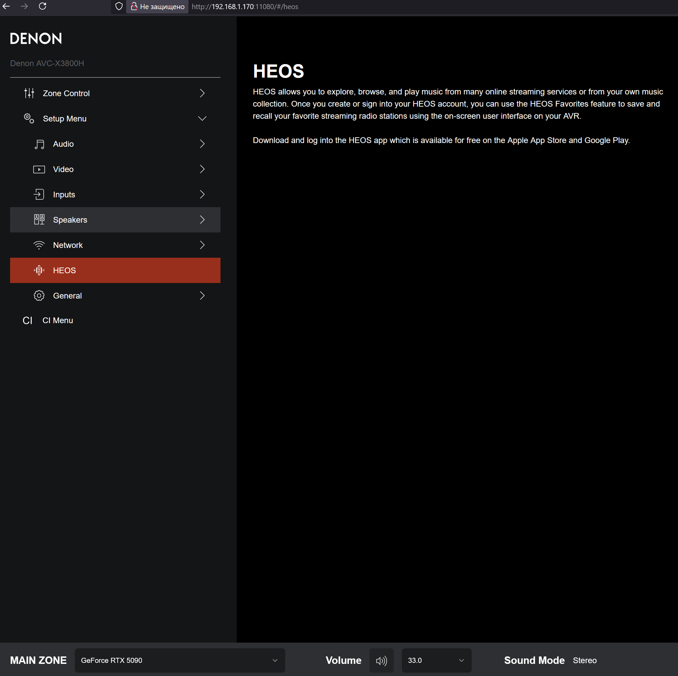678x676 pixels.
Task: Click the Stereo sound mode text
Action: (x=585, y=660)
